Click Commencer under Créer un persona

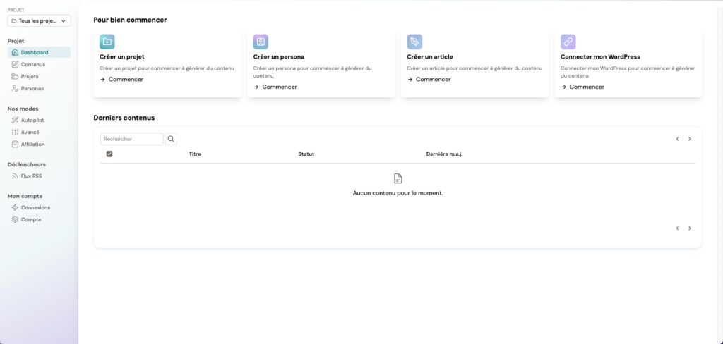(x=275, y=87)
